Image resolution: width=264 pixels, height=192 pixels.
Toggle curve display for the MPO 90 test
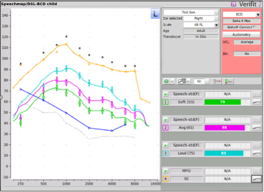coord(256,179)
